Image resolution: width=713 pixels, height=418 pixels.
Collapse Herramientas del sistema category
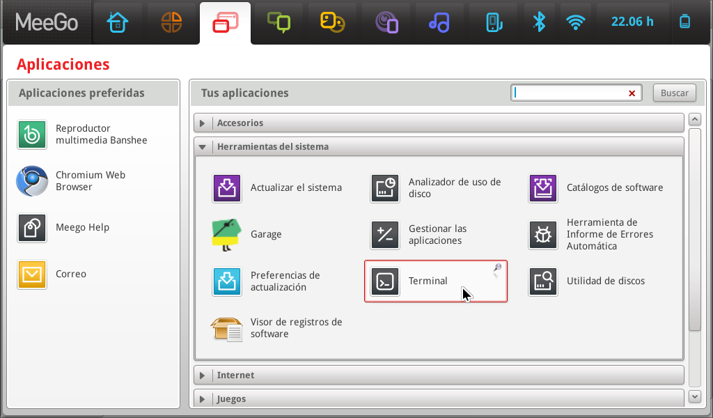[x=439, y=146]
